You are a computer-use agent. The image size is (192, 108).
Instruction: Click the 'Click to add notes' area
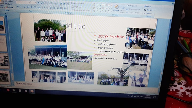pos(24,84)
